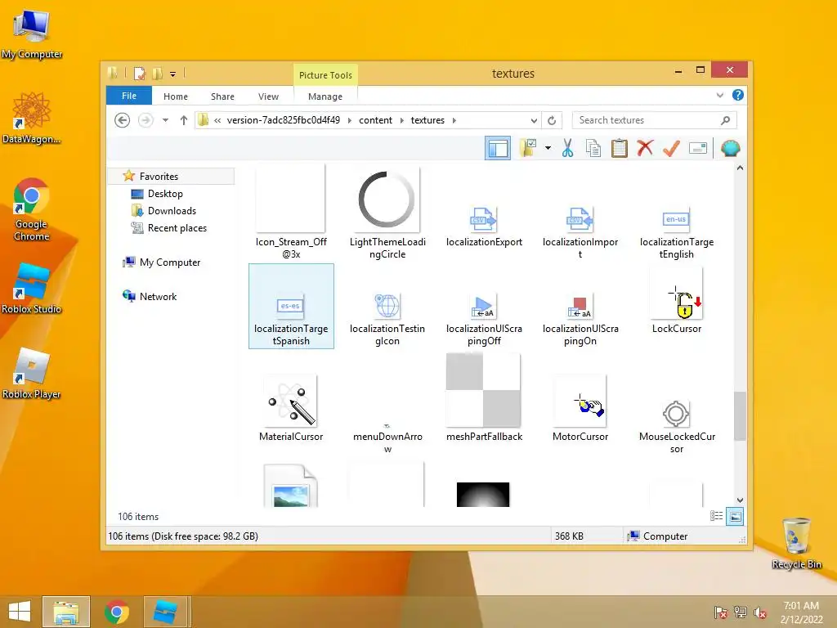Click the muted volume tray icon
Image resolution: width=837 pixels, height=628 pixels.
click(759, 612)
